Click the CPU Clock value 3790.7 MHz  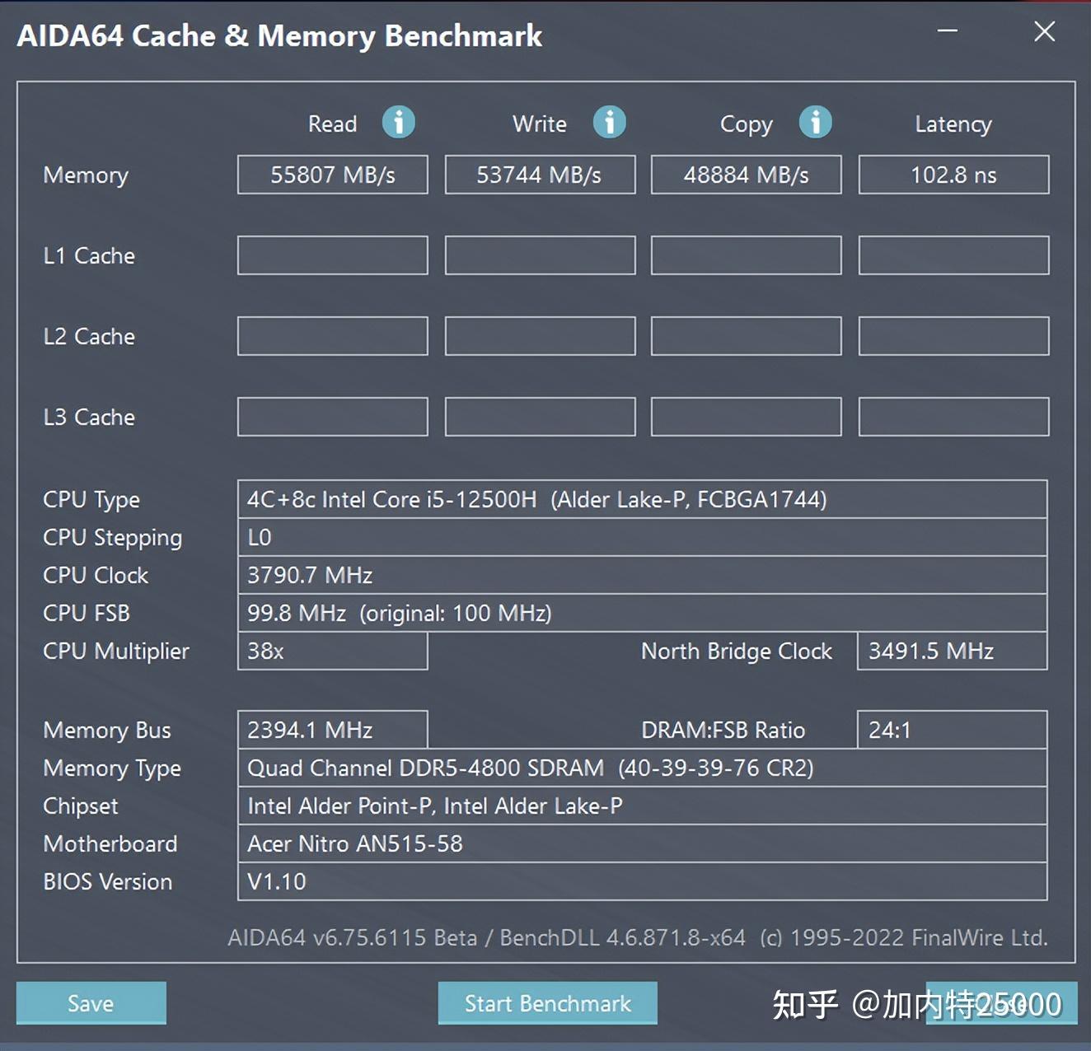point(643,575)
